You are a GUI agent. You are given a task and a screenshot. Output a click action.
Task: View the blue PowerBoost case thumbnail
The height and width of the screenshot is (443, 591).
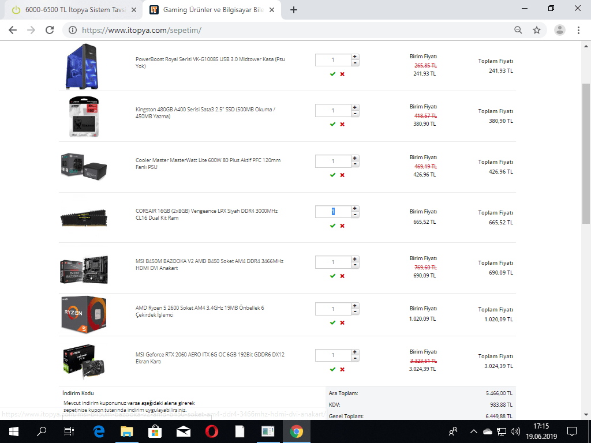(x=82, y=66)
